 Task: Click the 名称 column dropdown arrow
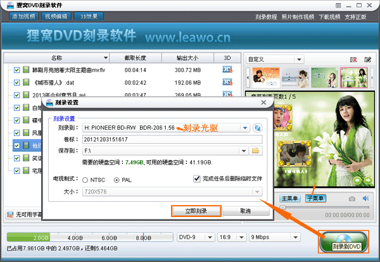[106, 58]
